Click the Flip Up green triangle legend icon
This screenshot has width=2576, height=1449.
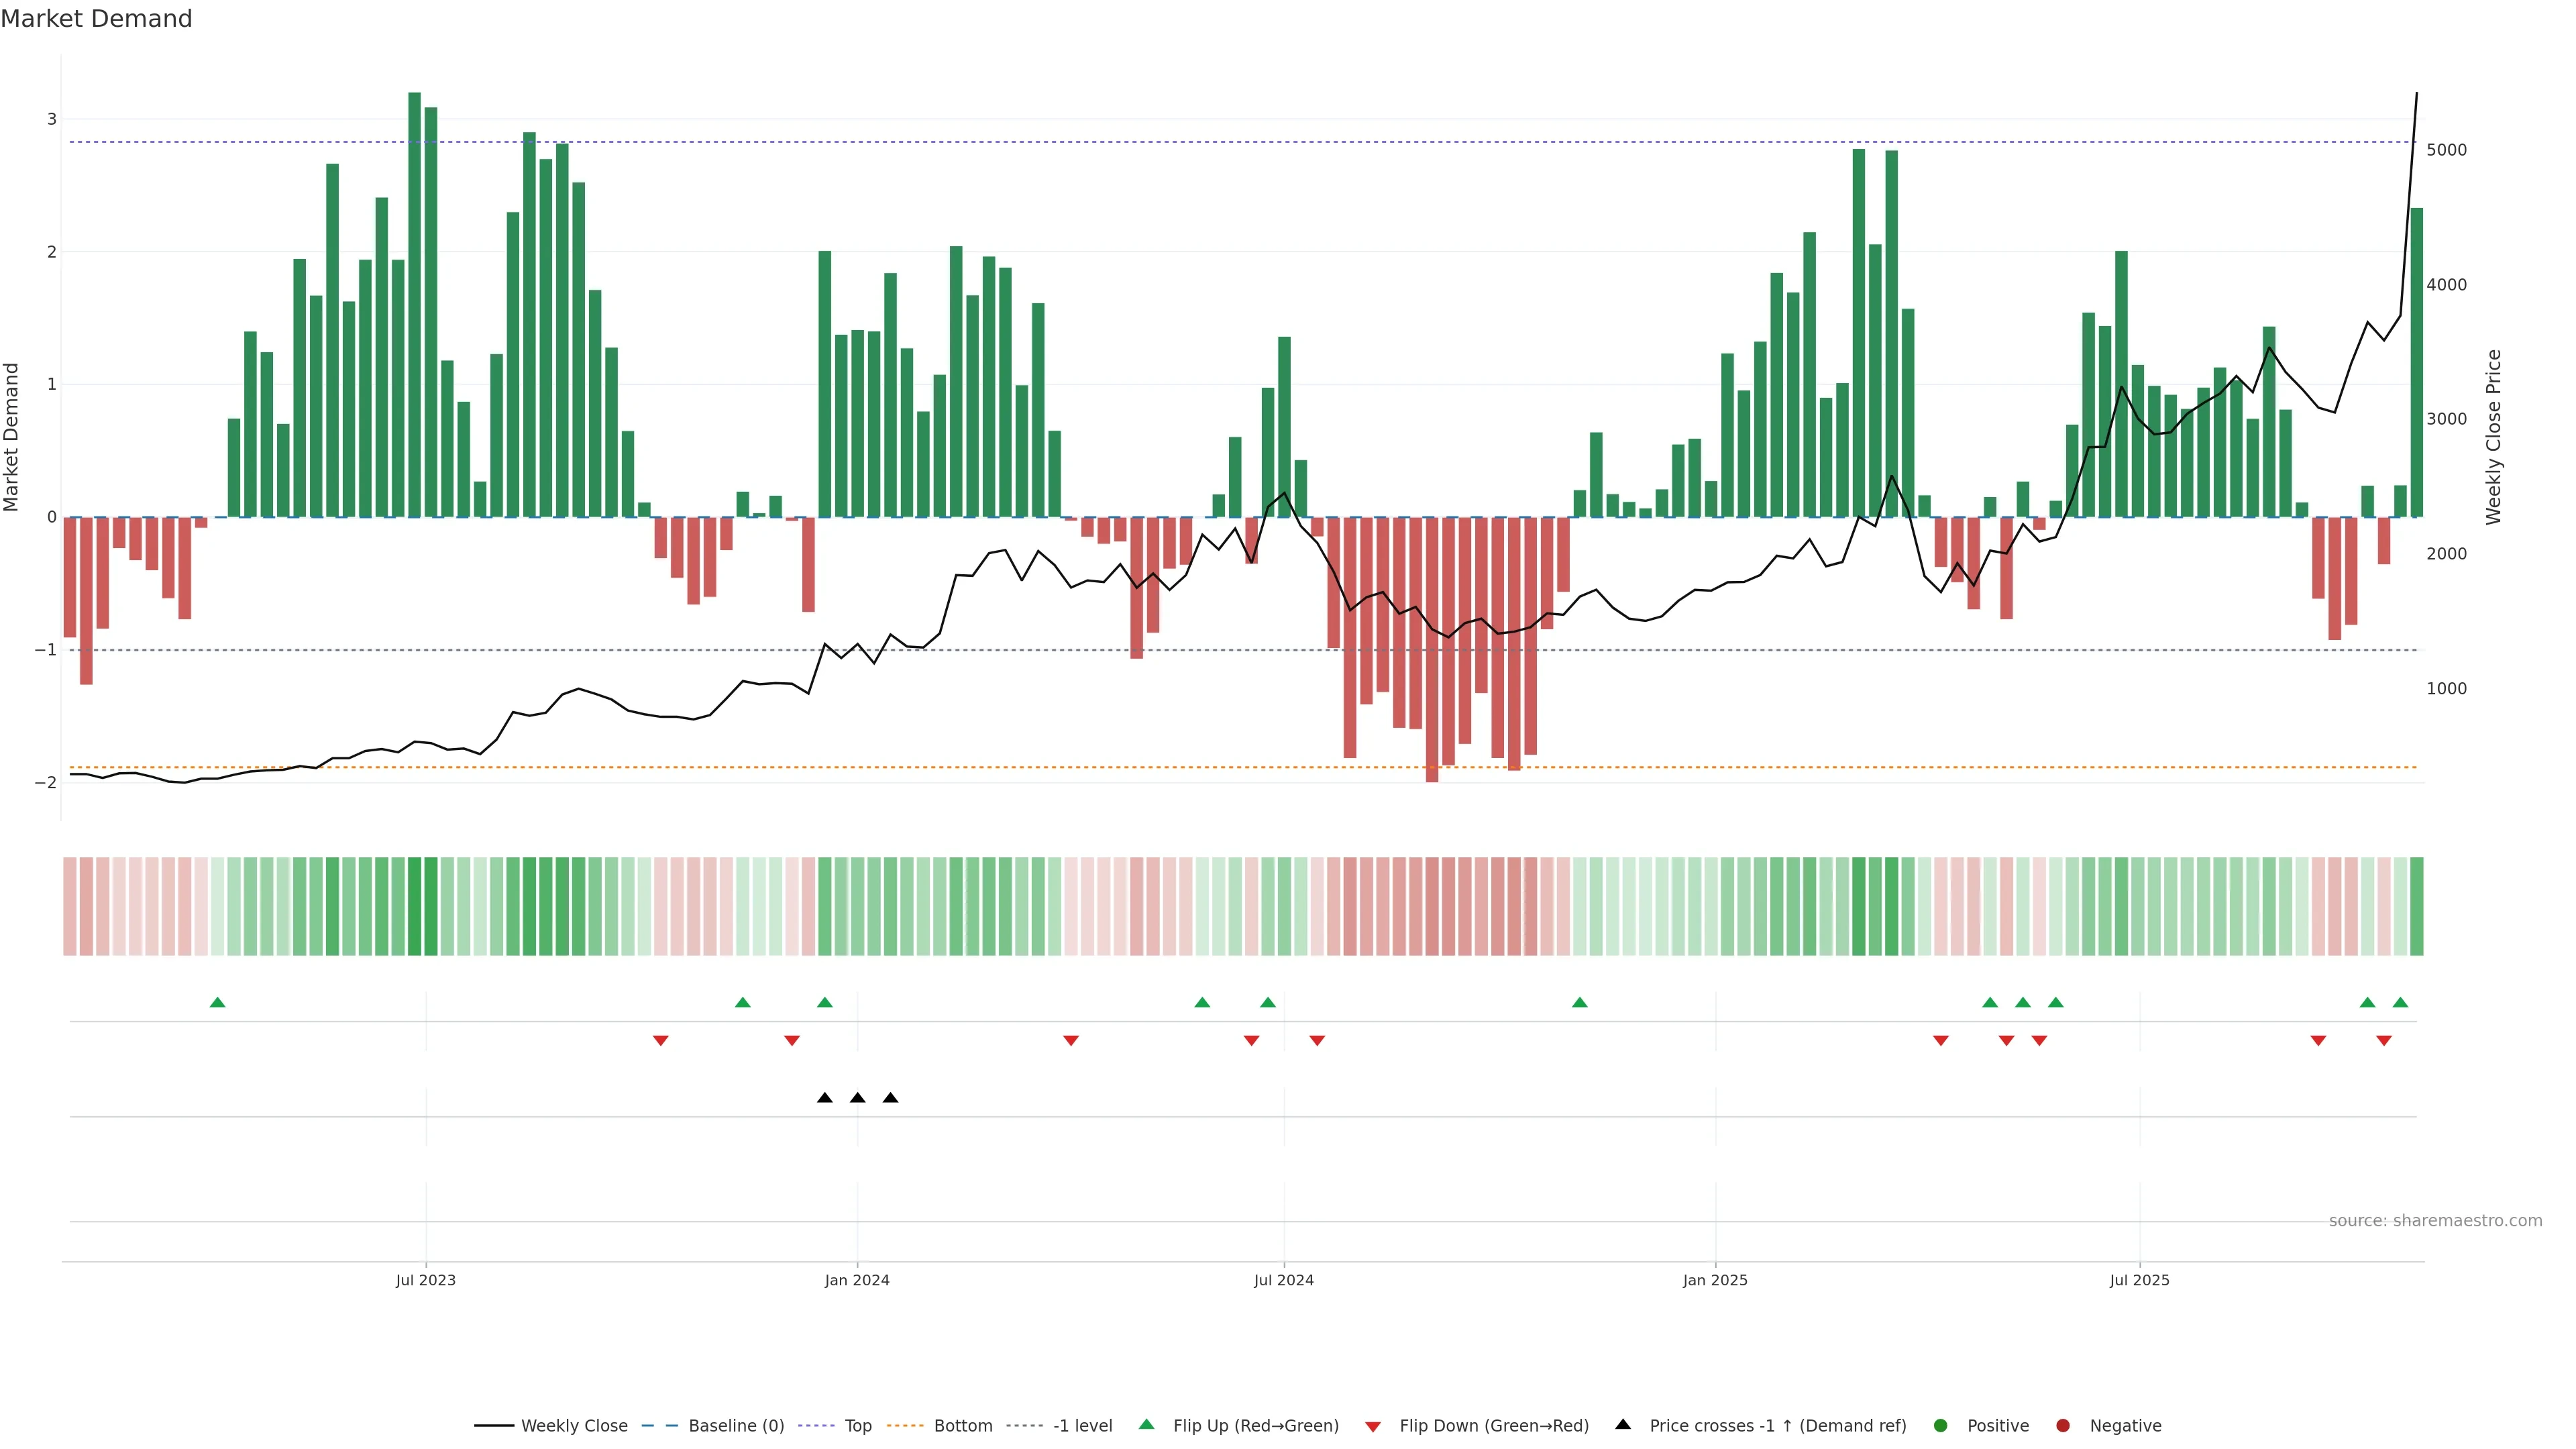(x=1147, y=1425)
